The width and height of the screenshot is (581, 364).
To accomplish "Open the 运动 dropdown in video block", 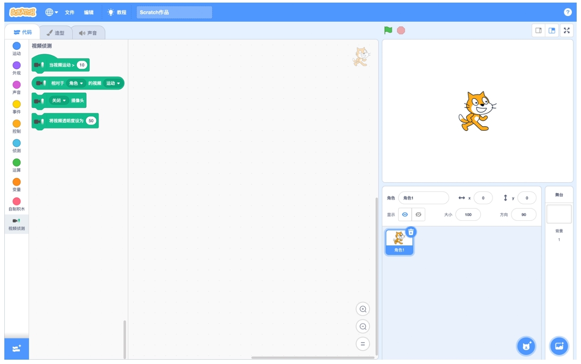I will point(113,83).
